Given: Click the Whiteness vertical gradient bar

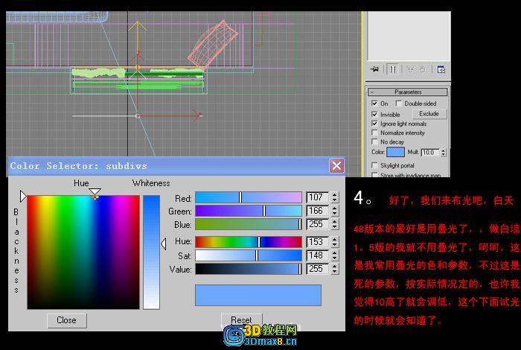Looking at the screenshot, I should (x=152, y=252).
